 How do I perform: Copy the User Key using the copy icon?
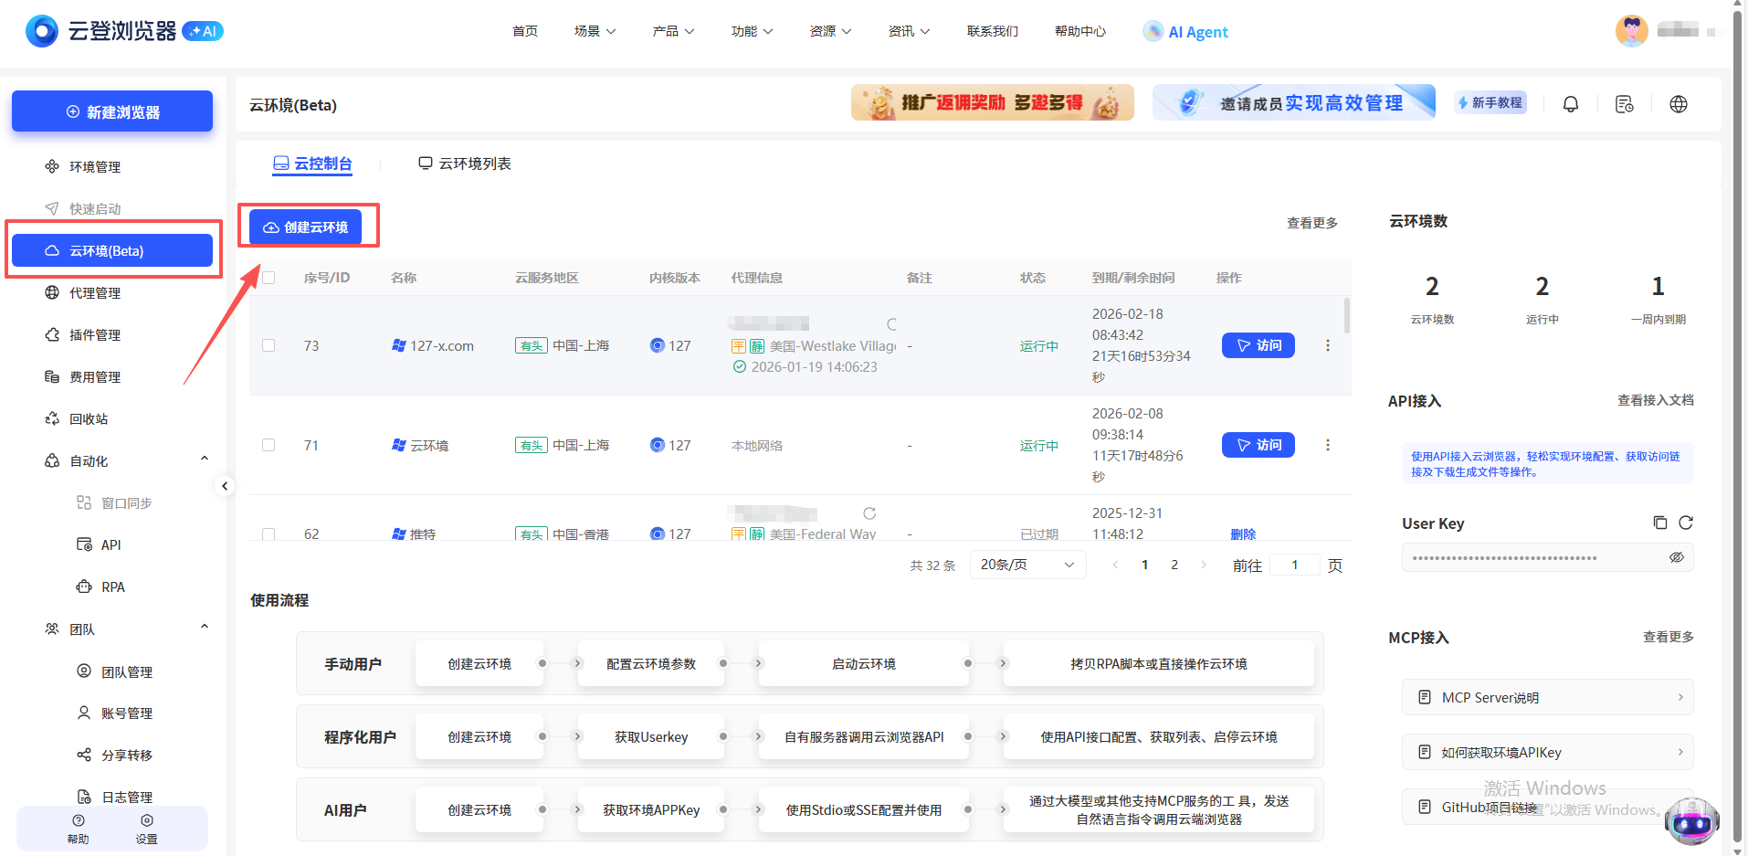pos(1659,523)
